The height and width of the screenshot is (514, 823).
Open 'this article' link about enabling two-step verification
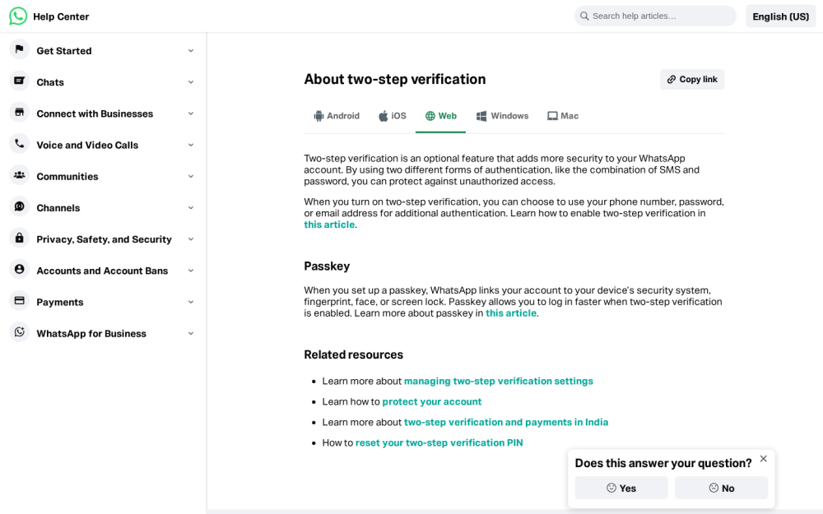click(x=329, y=225)
